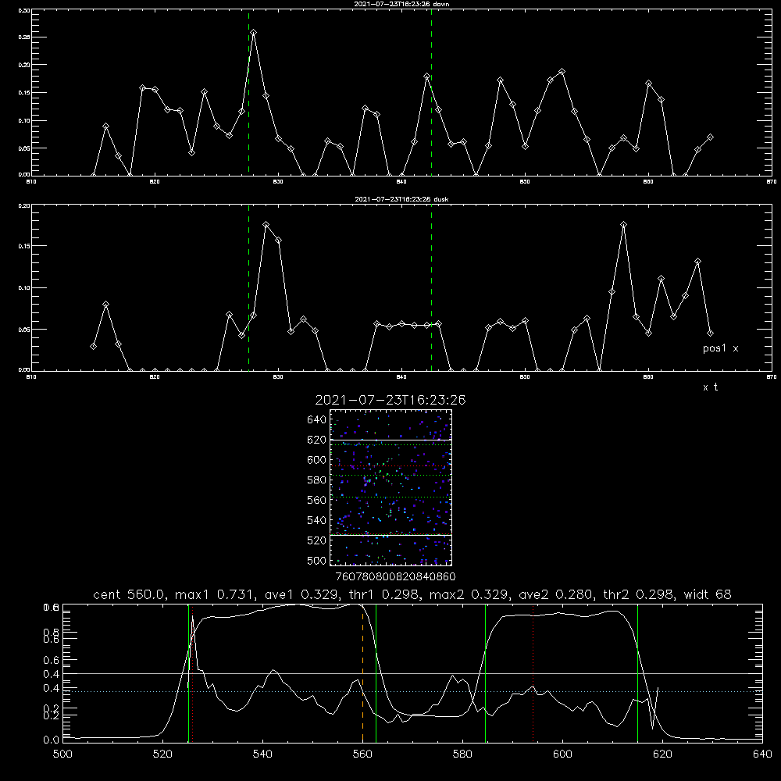Click the 0.25 y-axis label on dawn plot
The height and width of the screenshot is (781, 781).
pyautogui.click(x=24, y=37)
